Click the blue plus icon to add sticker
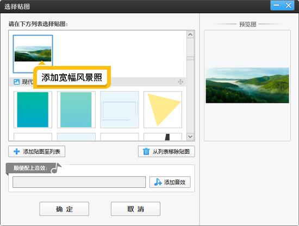 pyautogui.click(x=17, y=151)
